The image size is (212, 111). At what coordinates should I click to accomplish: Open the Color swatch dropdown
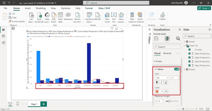[x=159, y=91]
